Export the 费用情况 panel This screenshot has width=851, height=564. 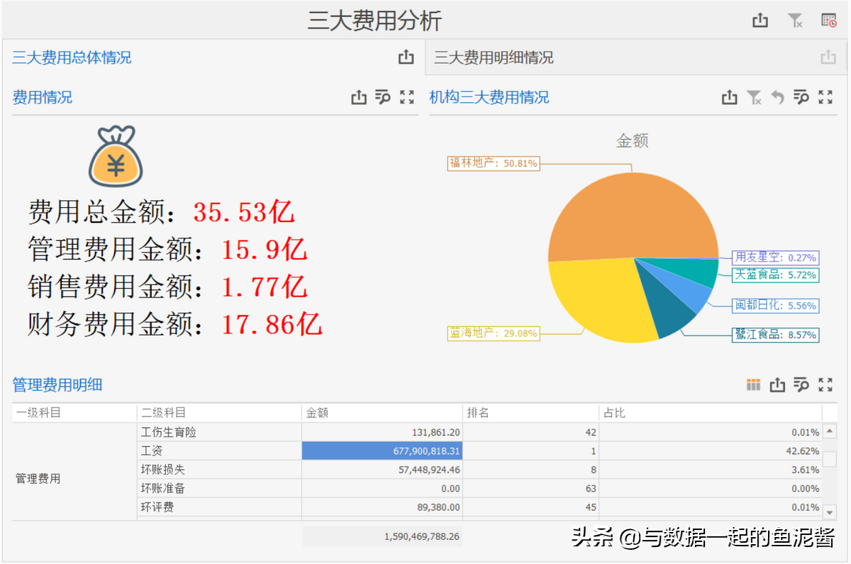tap(359, 98)
